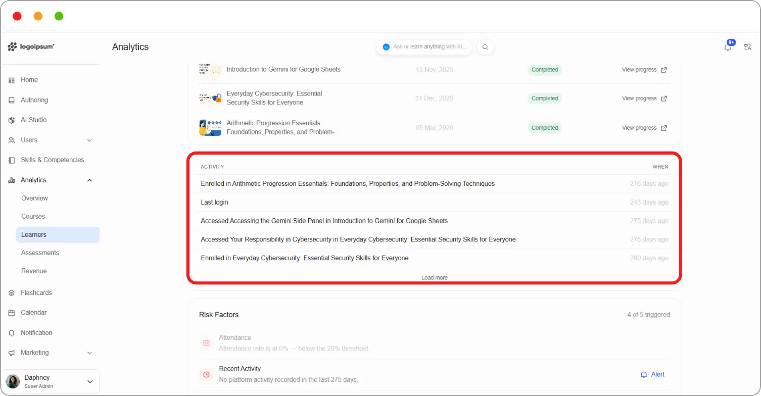761x396 pixels.
Task: Click the Recent Activity clock icon
Action: point(206,374)
